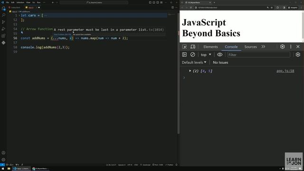Switch to the Sources tab

tap(250, 47)
